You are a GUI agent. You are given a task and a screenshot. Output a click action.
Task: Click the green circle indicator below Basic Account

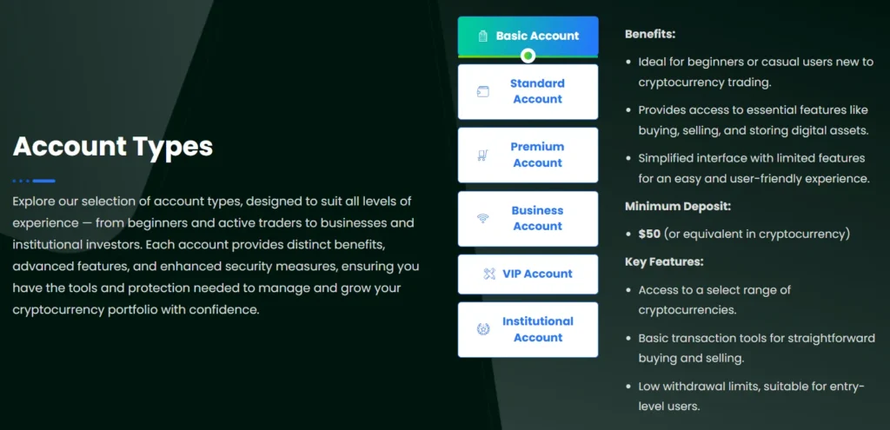click(528, 56)
